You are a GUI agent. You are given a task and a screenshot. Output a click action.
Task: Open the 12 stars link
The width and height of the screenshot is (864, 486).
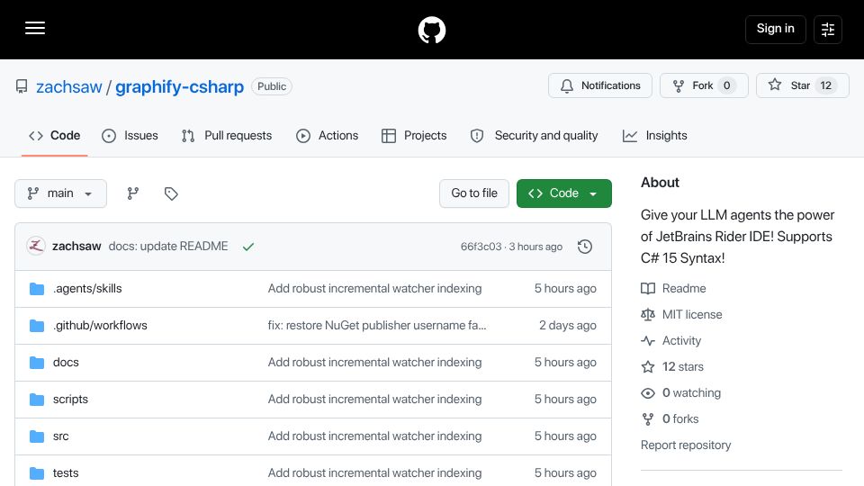click(672, 367)
